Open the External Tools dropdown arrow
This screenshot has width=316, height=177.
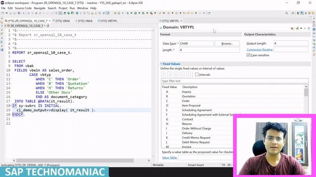155,13
